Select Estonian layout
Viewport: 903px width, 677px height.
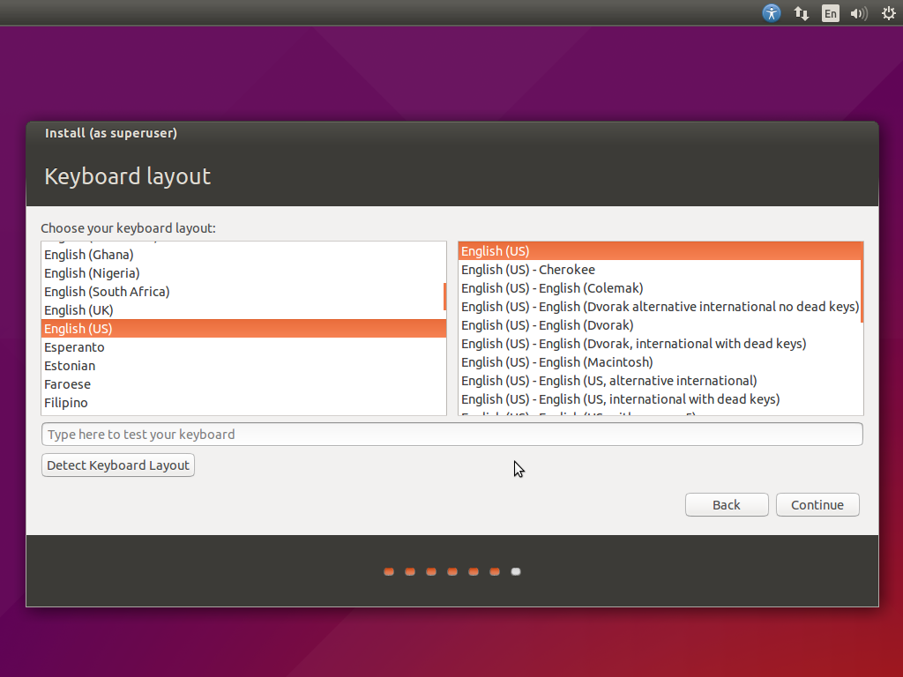pos(243,366)
